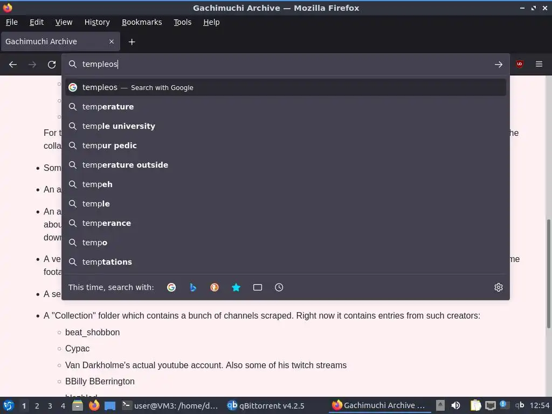Choose the 'temperance' search suggestion
The image size is (552, 414).
click(x=286, y=223)
